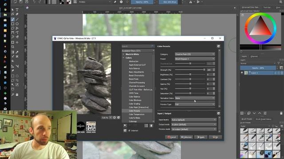Open the Normalize Colors dropdown
Image resolution: width=284 pixels, height=159 pixels.
[x=195, y=98]
